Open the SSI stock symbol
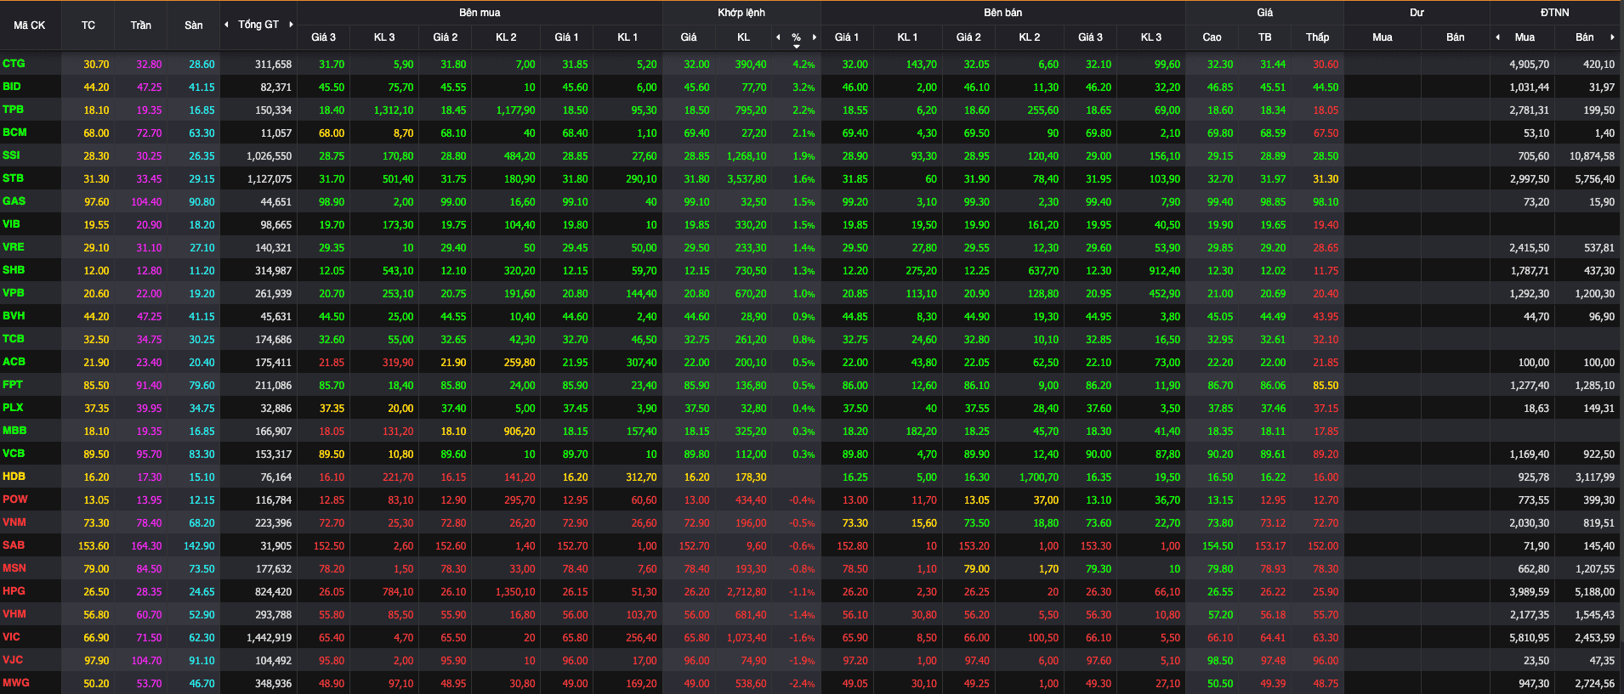Viewport: 1624px width, 694px height. [x=12, y=155]
